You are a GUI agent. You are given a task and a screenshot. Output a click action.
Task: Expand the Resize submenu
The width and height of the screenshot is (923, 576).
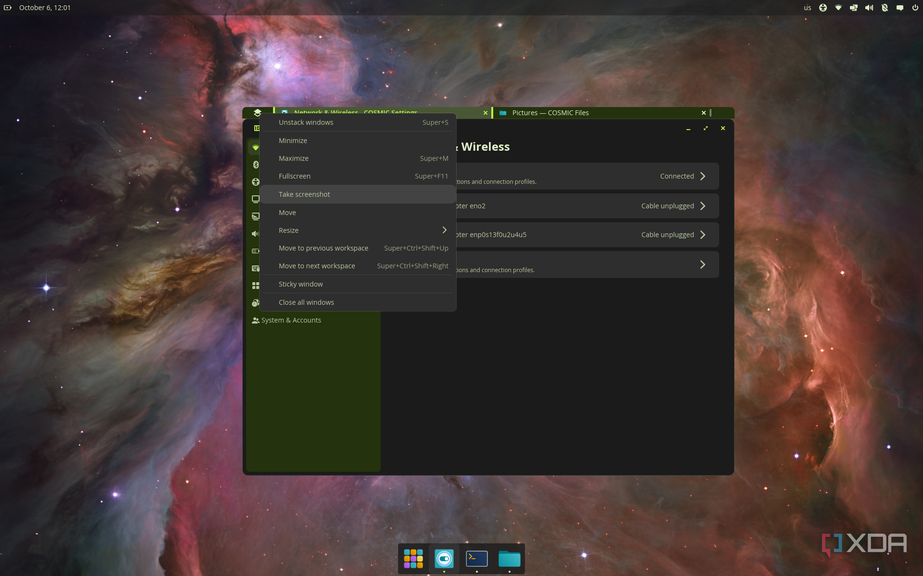coord(358,230)
